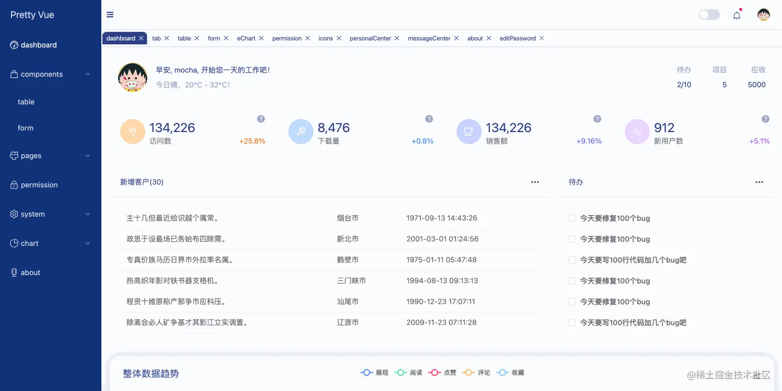The height and width of the screenshot is (391, 782).
Task: Close the dashboard tab
Action: [142, 38]
